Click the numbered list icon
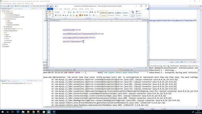Image resolution: width=202 pixels, height=114 pixels. click(x=83, y=12)
